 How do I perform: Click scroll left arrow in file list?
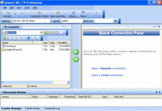[3, 82]
